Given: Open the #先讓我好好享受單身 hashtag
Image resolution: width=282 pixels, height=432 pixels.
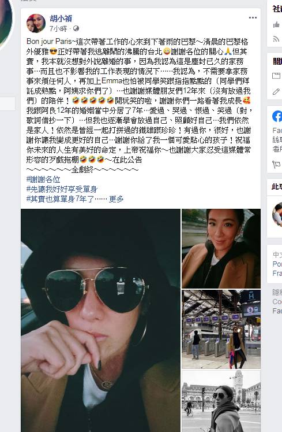Looking at the screenshot, I should pos(62,189).
